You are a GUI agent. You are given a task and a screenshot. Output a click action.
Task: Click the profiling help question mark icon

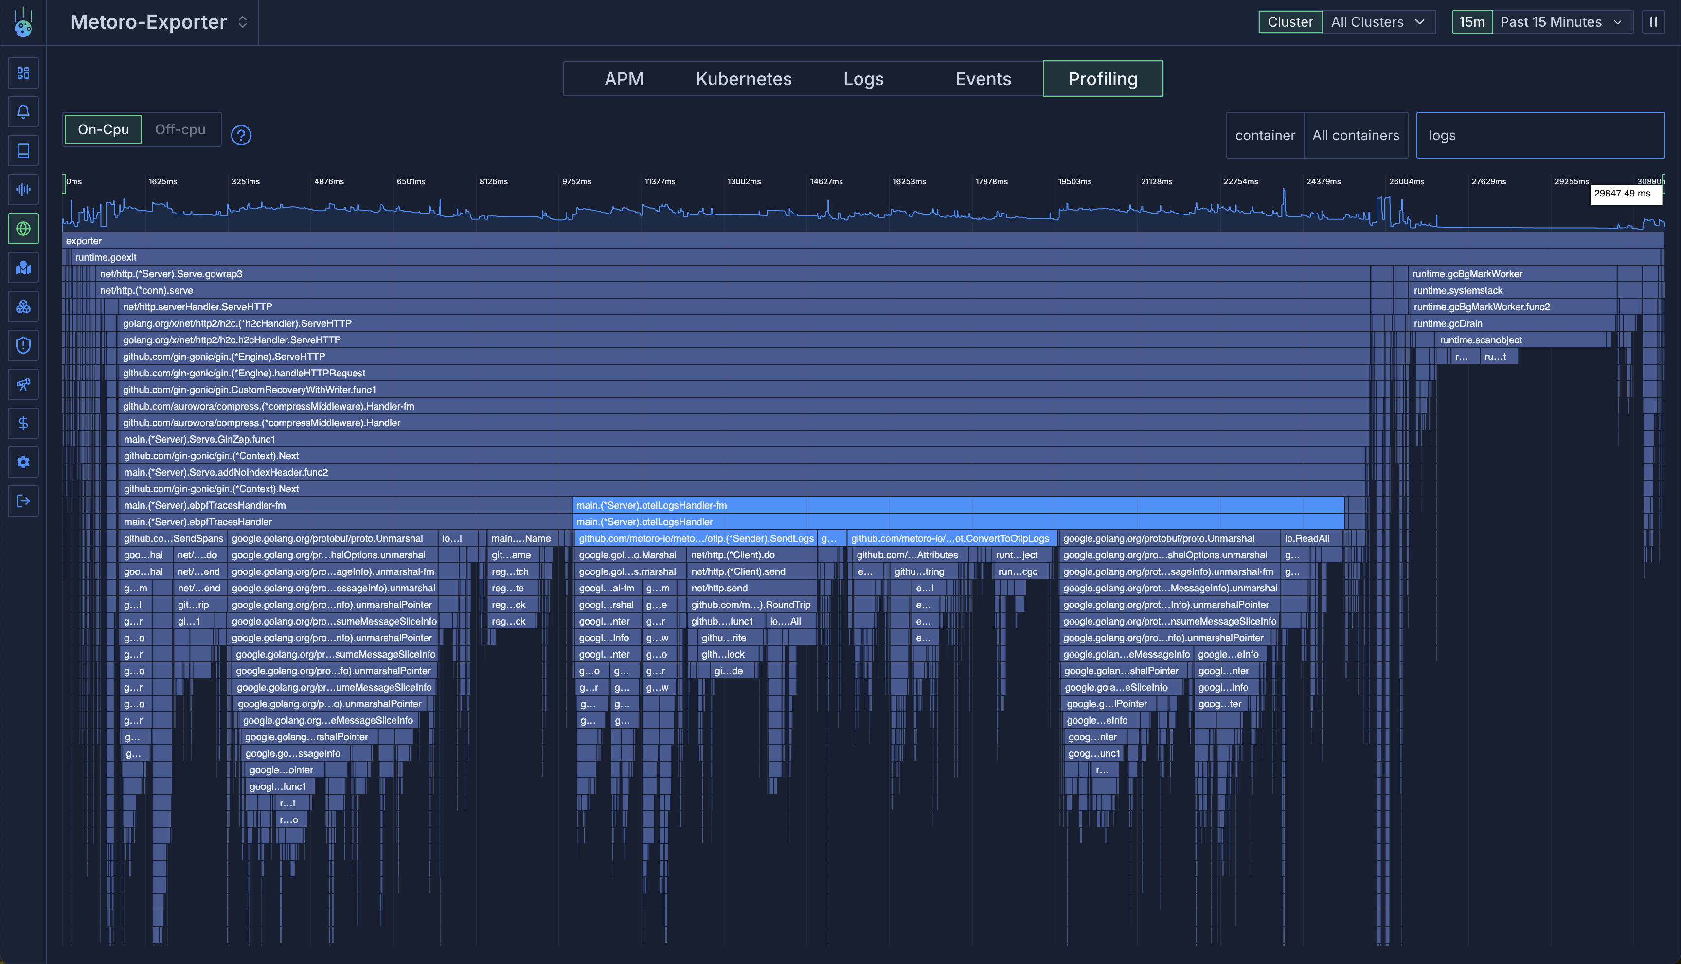(x=241, y=135)
